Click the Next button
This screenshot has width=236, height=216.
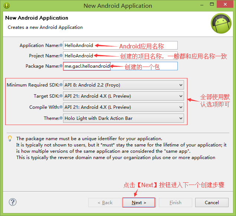click(139, 203)
